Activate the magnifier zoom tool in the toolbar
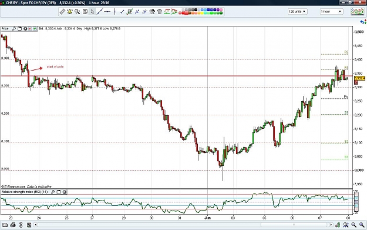Screen dimensions: 367x230 point(78,12)
